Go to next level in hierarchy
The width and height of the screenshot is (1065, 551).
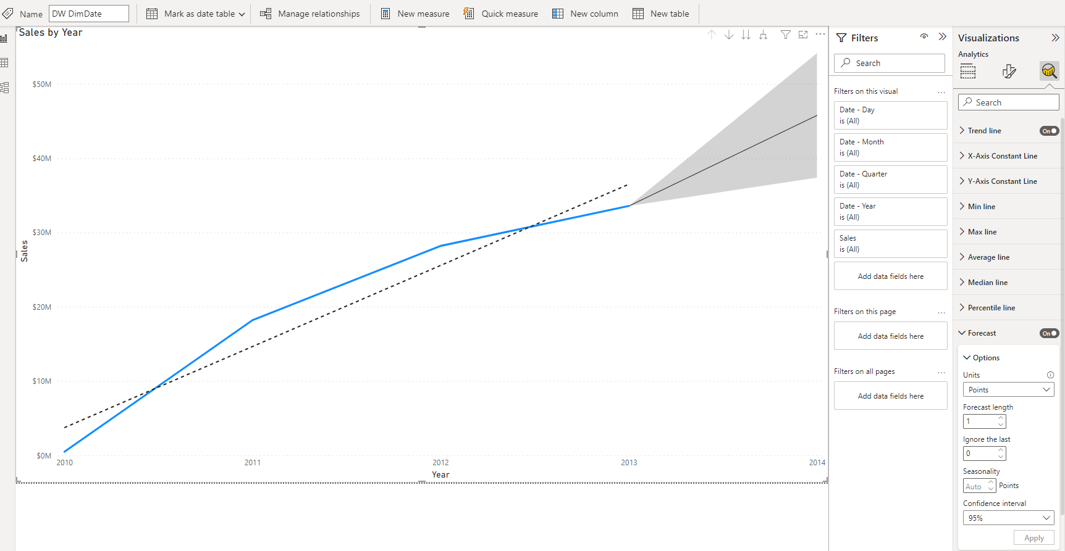[746, 35]
